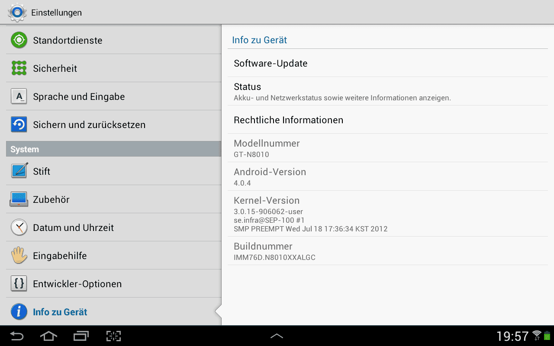Tap the Buildnummer IMM76D.N8010XXALGC row
The height and width of the screenshot is (346, 554).
pos(388,251)
